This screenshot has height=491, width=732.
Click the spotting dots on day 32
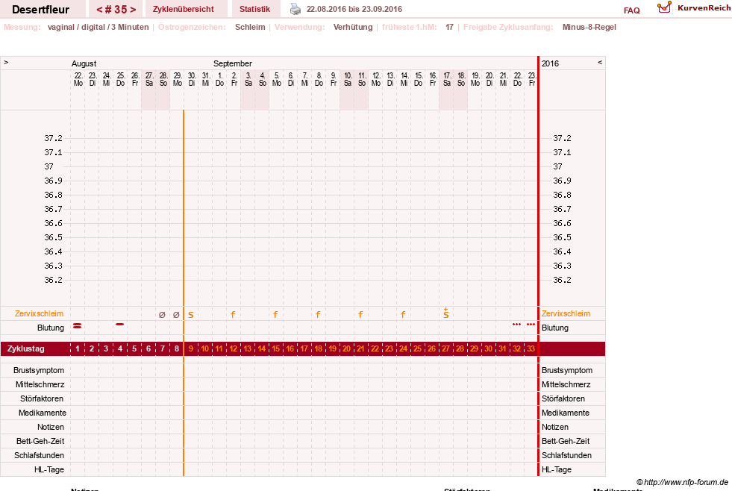(x=517, y=324)
